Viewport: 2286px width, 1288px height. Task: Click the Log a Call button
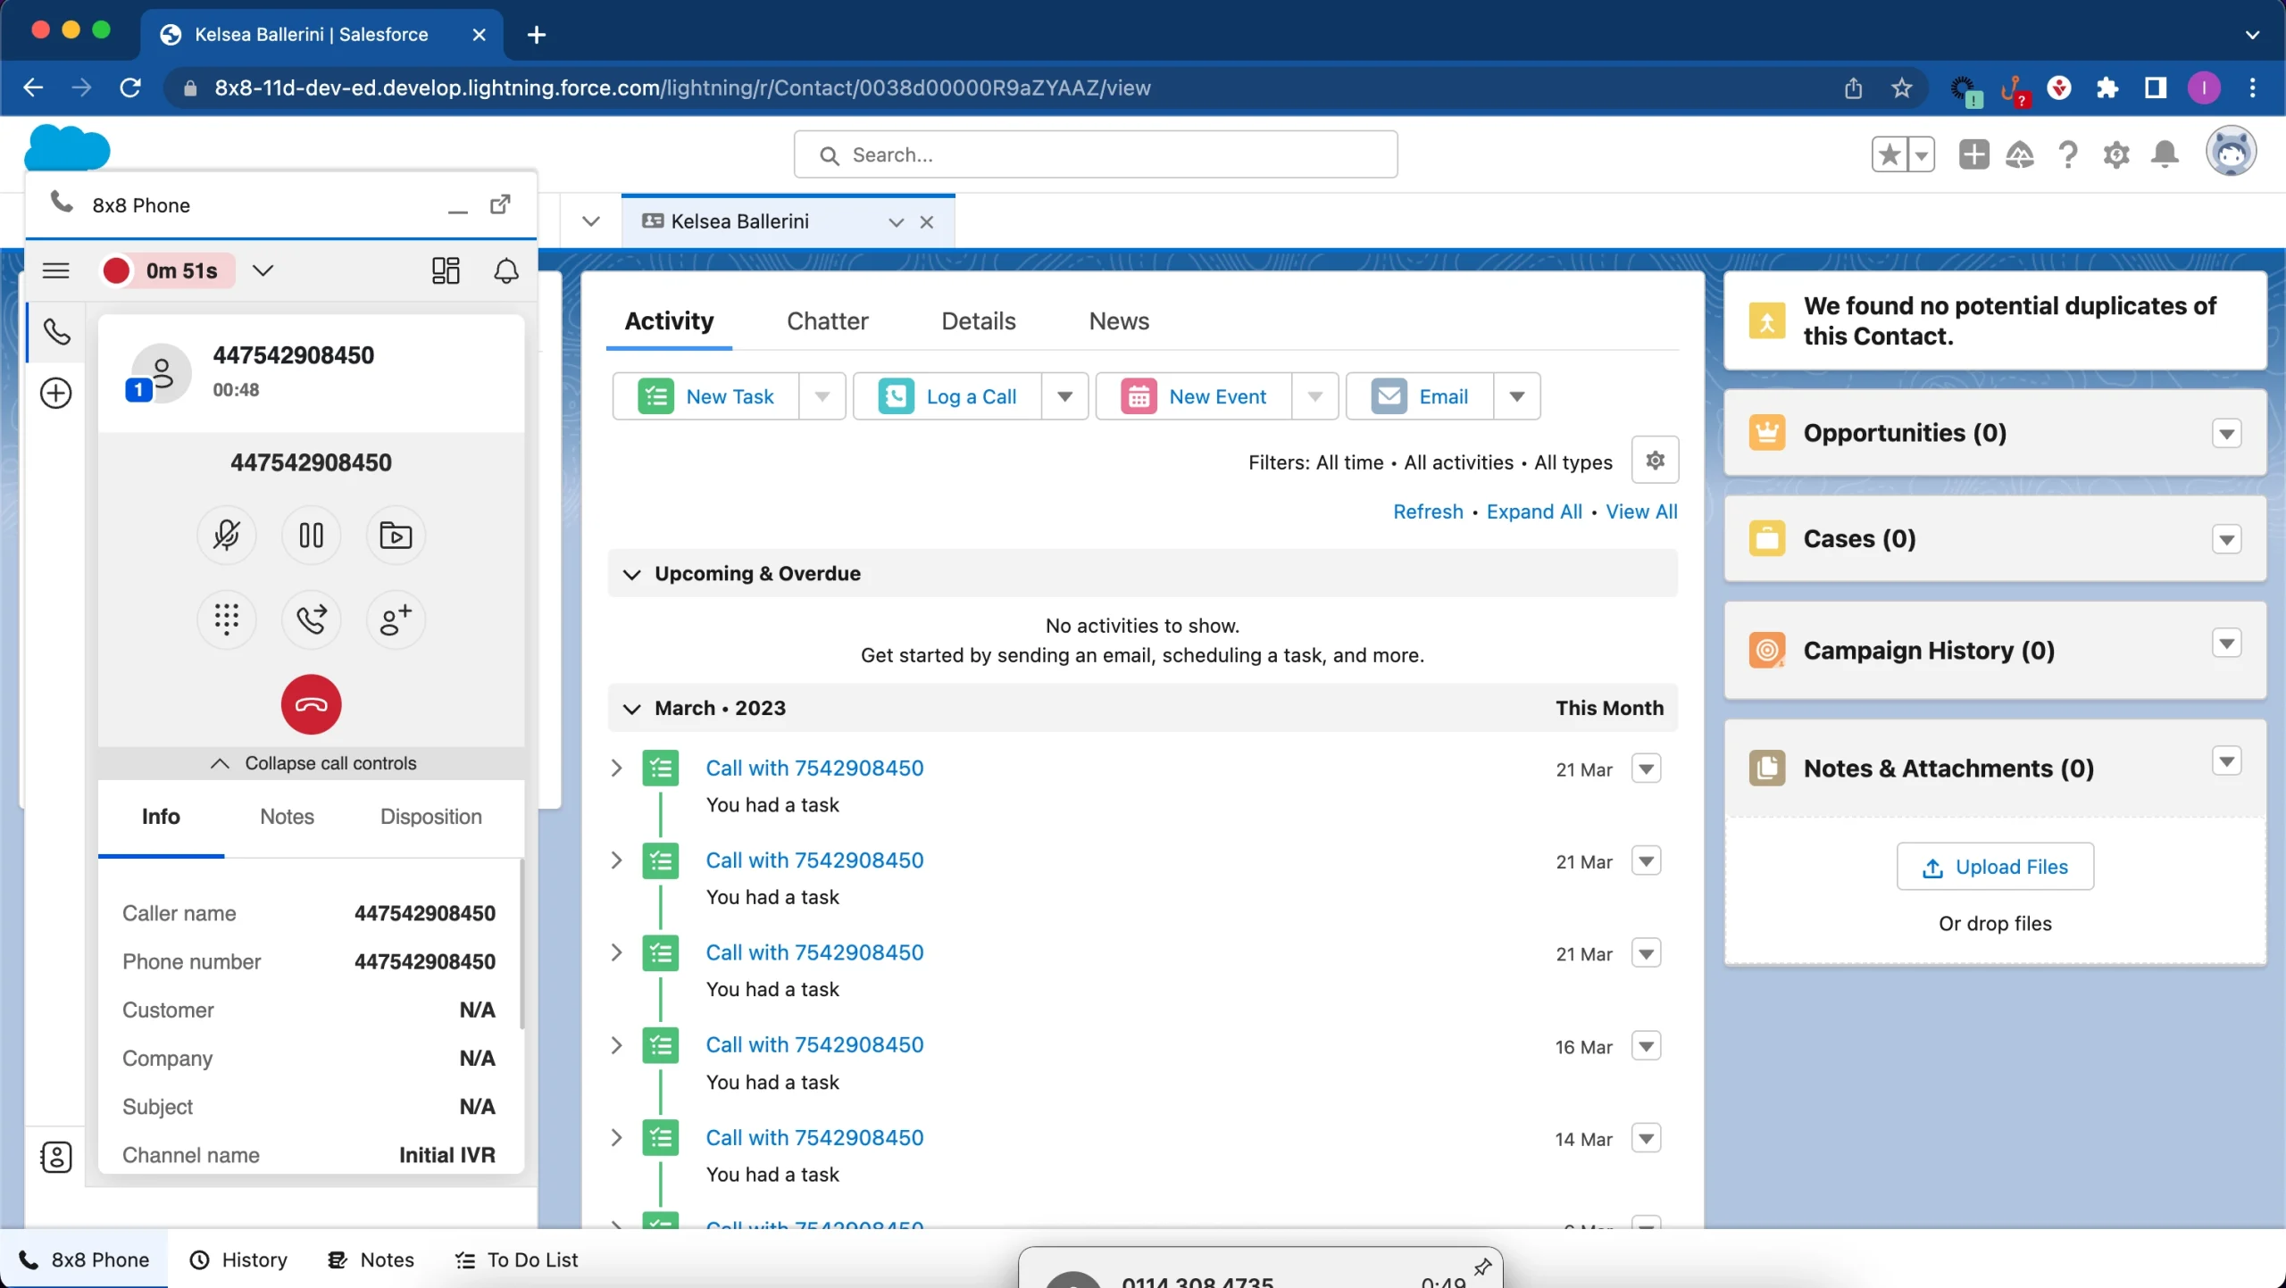click(947, 396)
